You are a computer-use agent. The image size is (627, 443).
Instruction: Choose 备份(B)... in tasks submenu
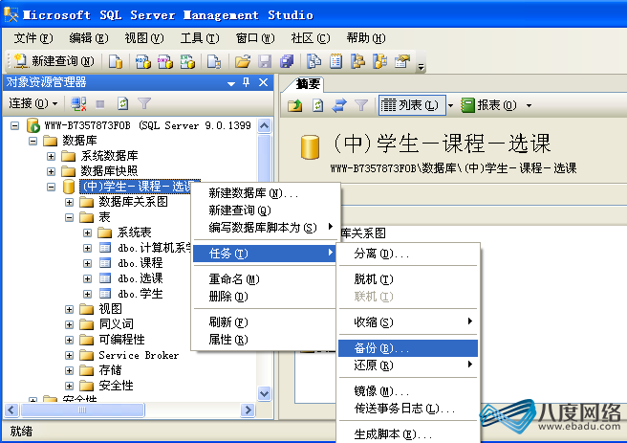(x=408, y=348)
